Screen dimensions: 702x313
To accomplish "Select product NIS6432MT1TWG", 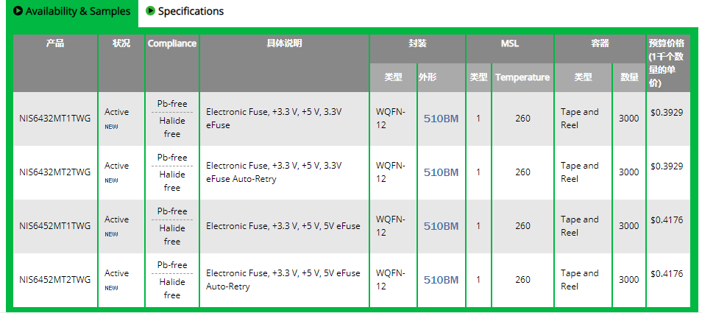I will 55,119.
